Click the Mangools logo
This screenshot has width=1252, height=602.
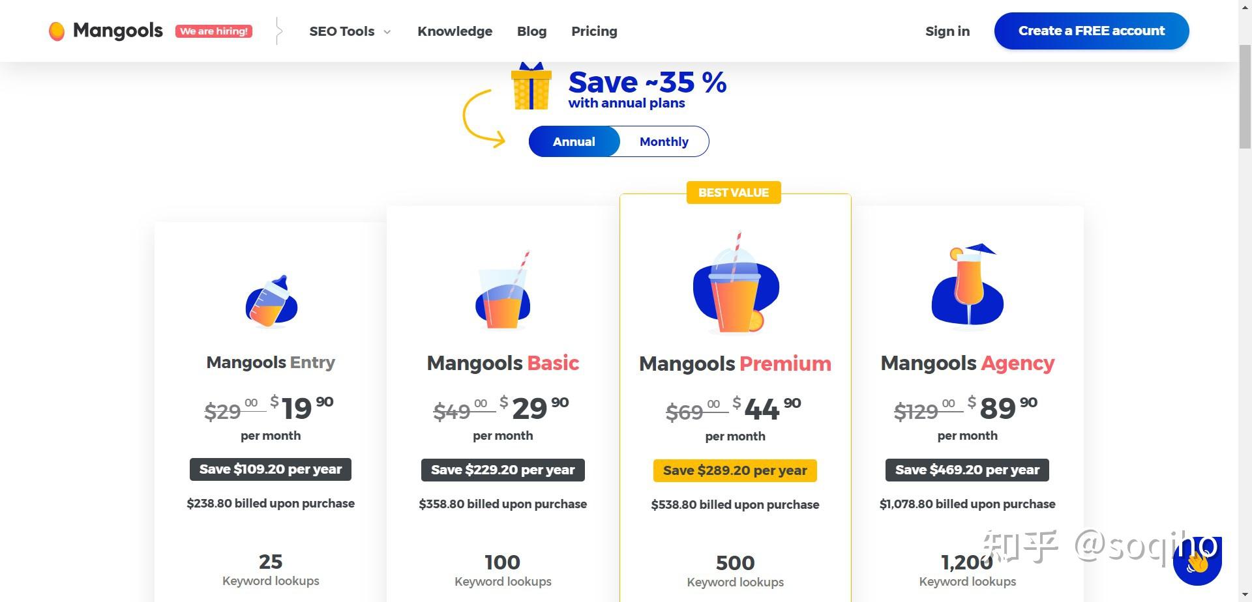(x=104, y=30)
